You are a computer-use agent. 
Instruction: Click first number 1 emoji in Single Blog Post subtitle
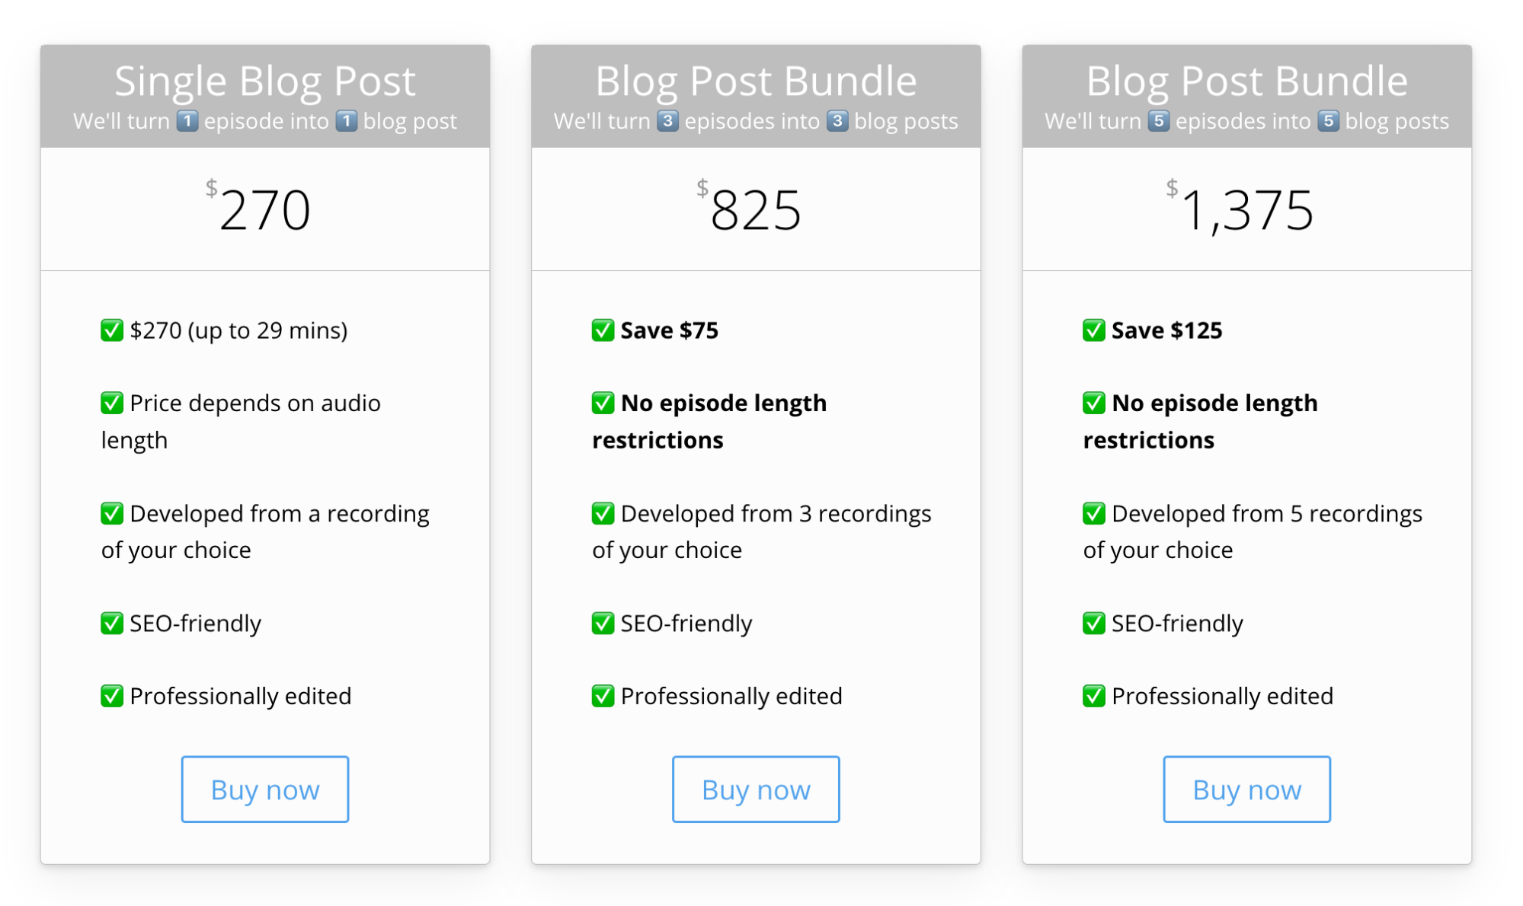187,121
